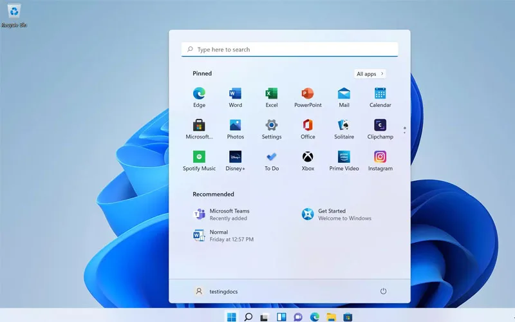The height and width of the screenshot is (322, 515).
Task: Open Recycle Bin on the desktop
Action: tap(14, 15)
